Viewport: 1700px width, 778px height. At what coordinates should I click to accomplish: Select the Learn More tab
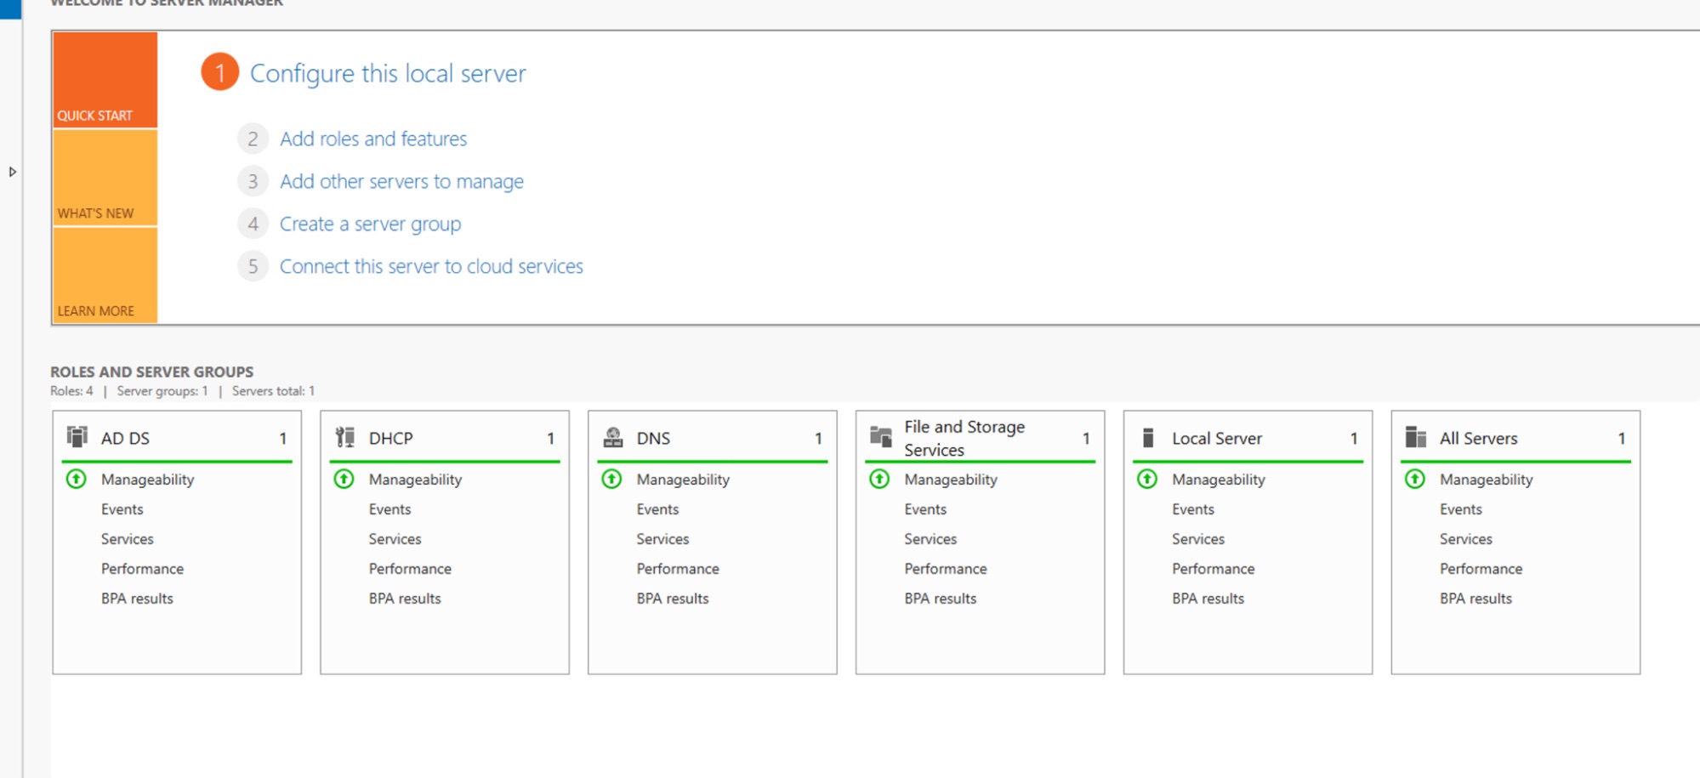[105, 275]
